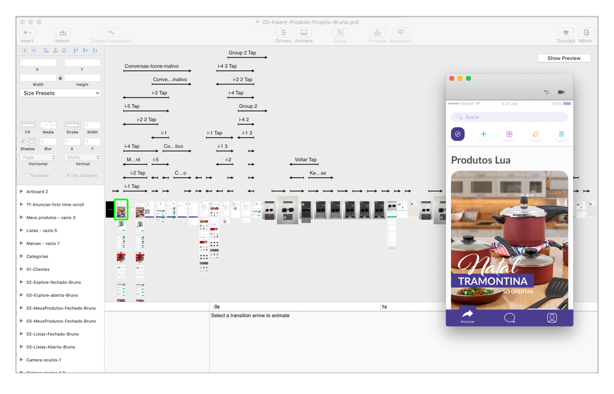
Task: Toggle the Clip Sublayers checkbox
Action: pos(68,176)
